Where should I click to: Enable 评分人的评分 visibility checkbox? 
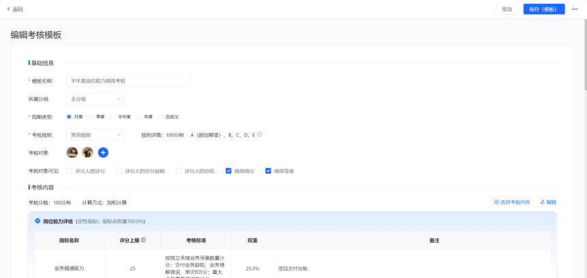(69, 171)
